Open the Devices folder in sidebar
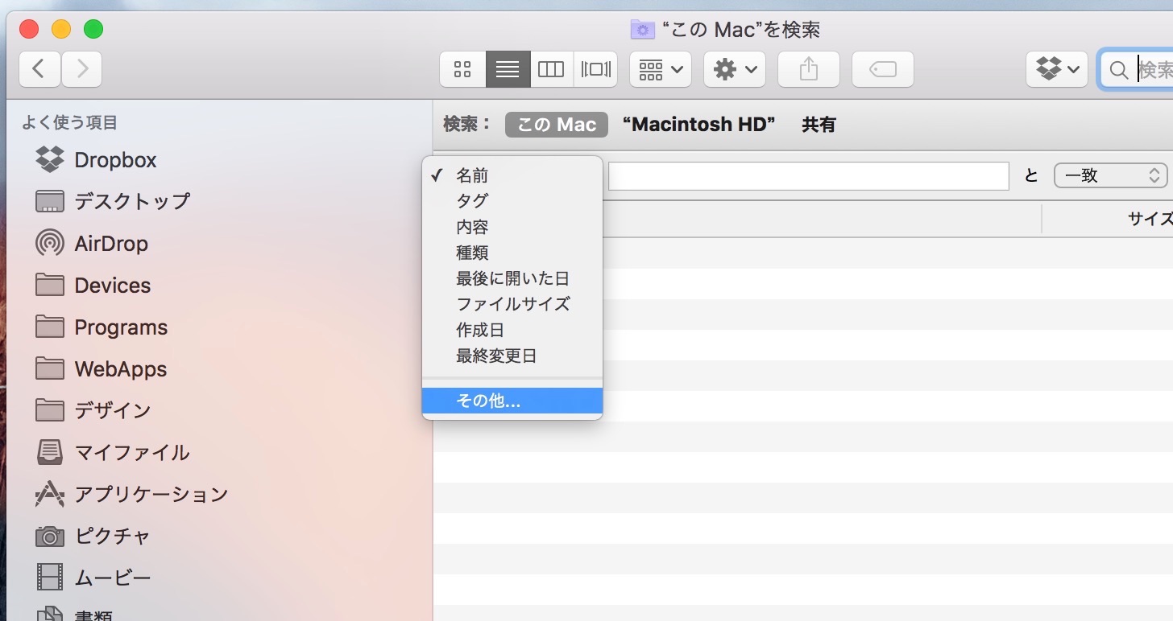 pos(93,285)
